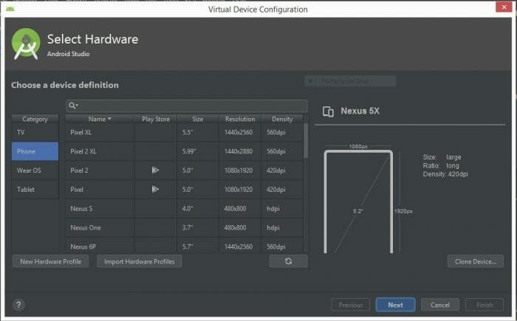The height and width of the screenshot is (321, 517).
Task: Select the Nexus S device row
Action: pos(184,209)
